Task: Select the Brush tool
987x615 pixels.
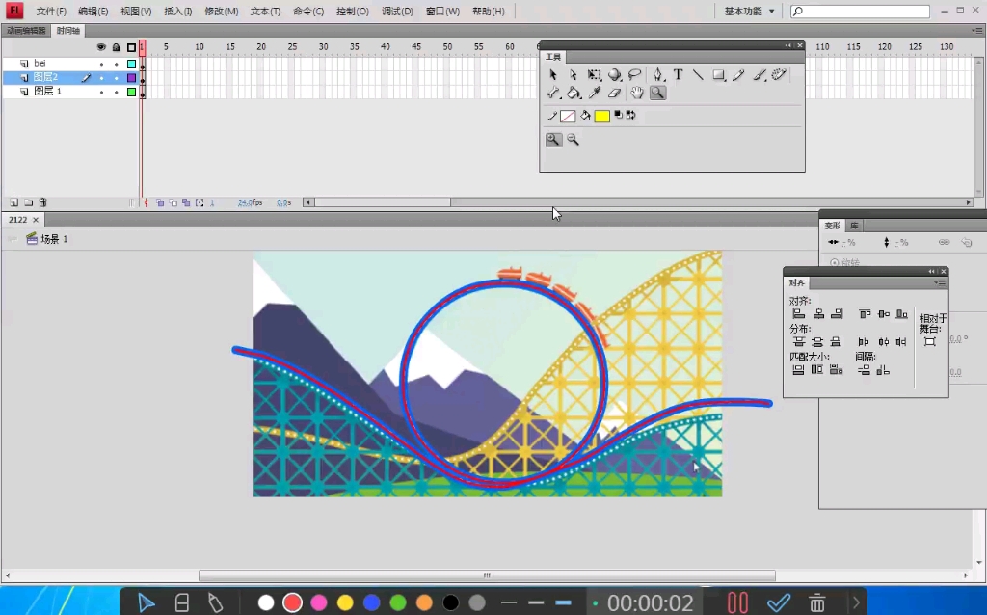Action: (760, 75)
